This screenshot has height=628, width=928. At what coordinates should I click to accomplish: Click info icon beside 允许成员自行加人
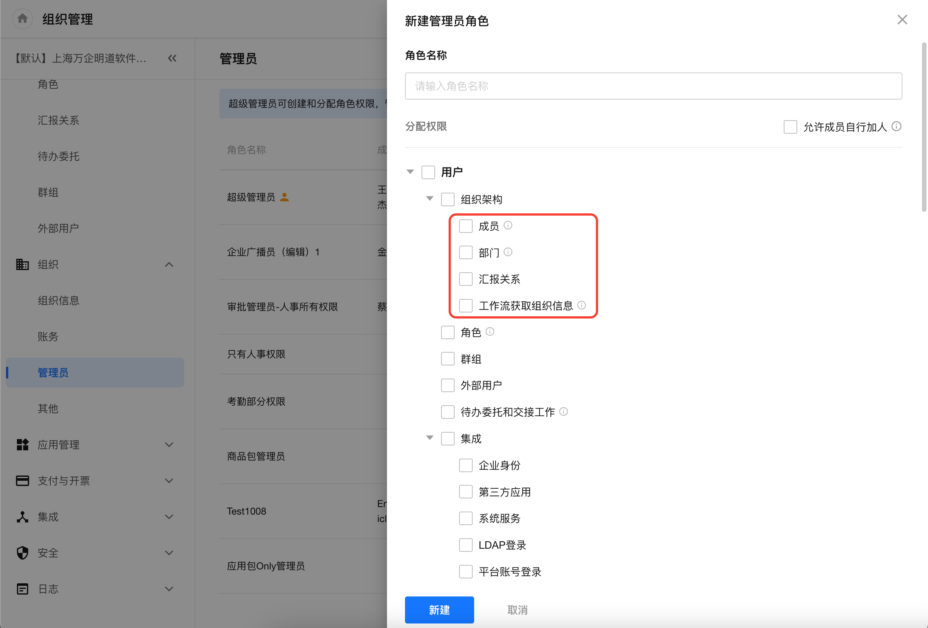[896, 127]
